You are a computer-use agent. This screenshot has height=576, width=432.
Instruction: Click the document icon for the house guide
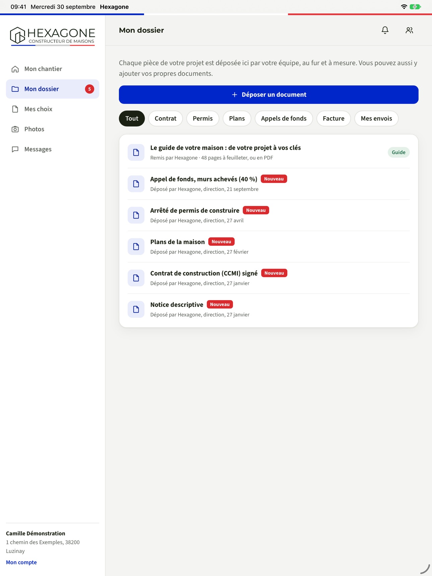click(x=136, y=152)
